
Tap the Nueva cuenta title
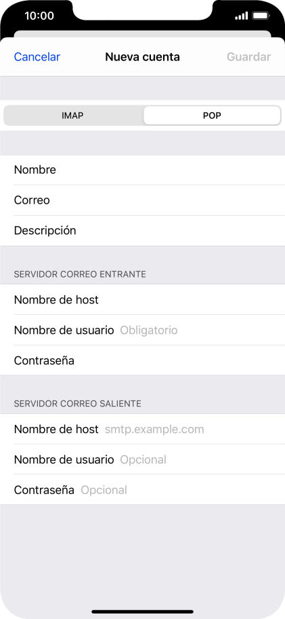pyautogui.click(x=142, y=57)
